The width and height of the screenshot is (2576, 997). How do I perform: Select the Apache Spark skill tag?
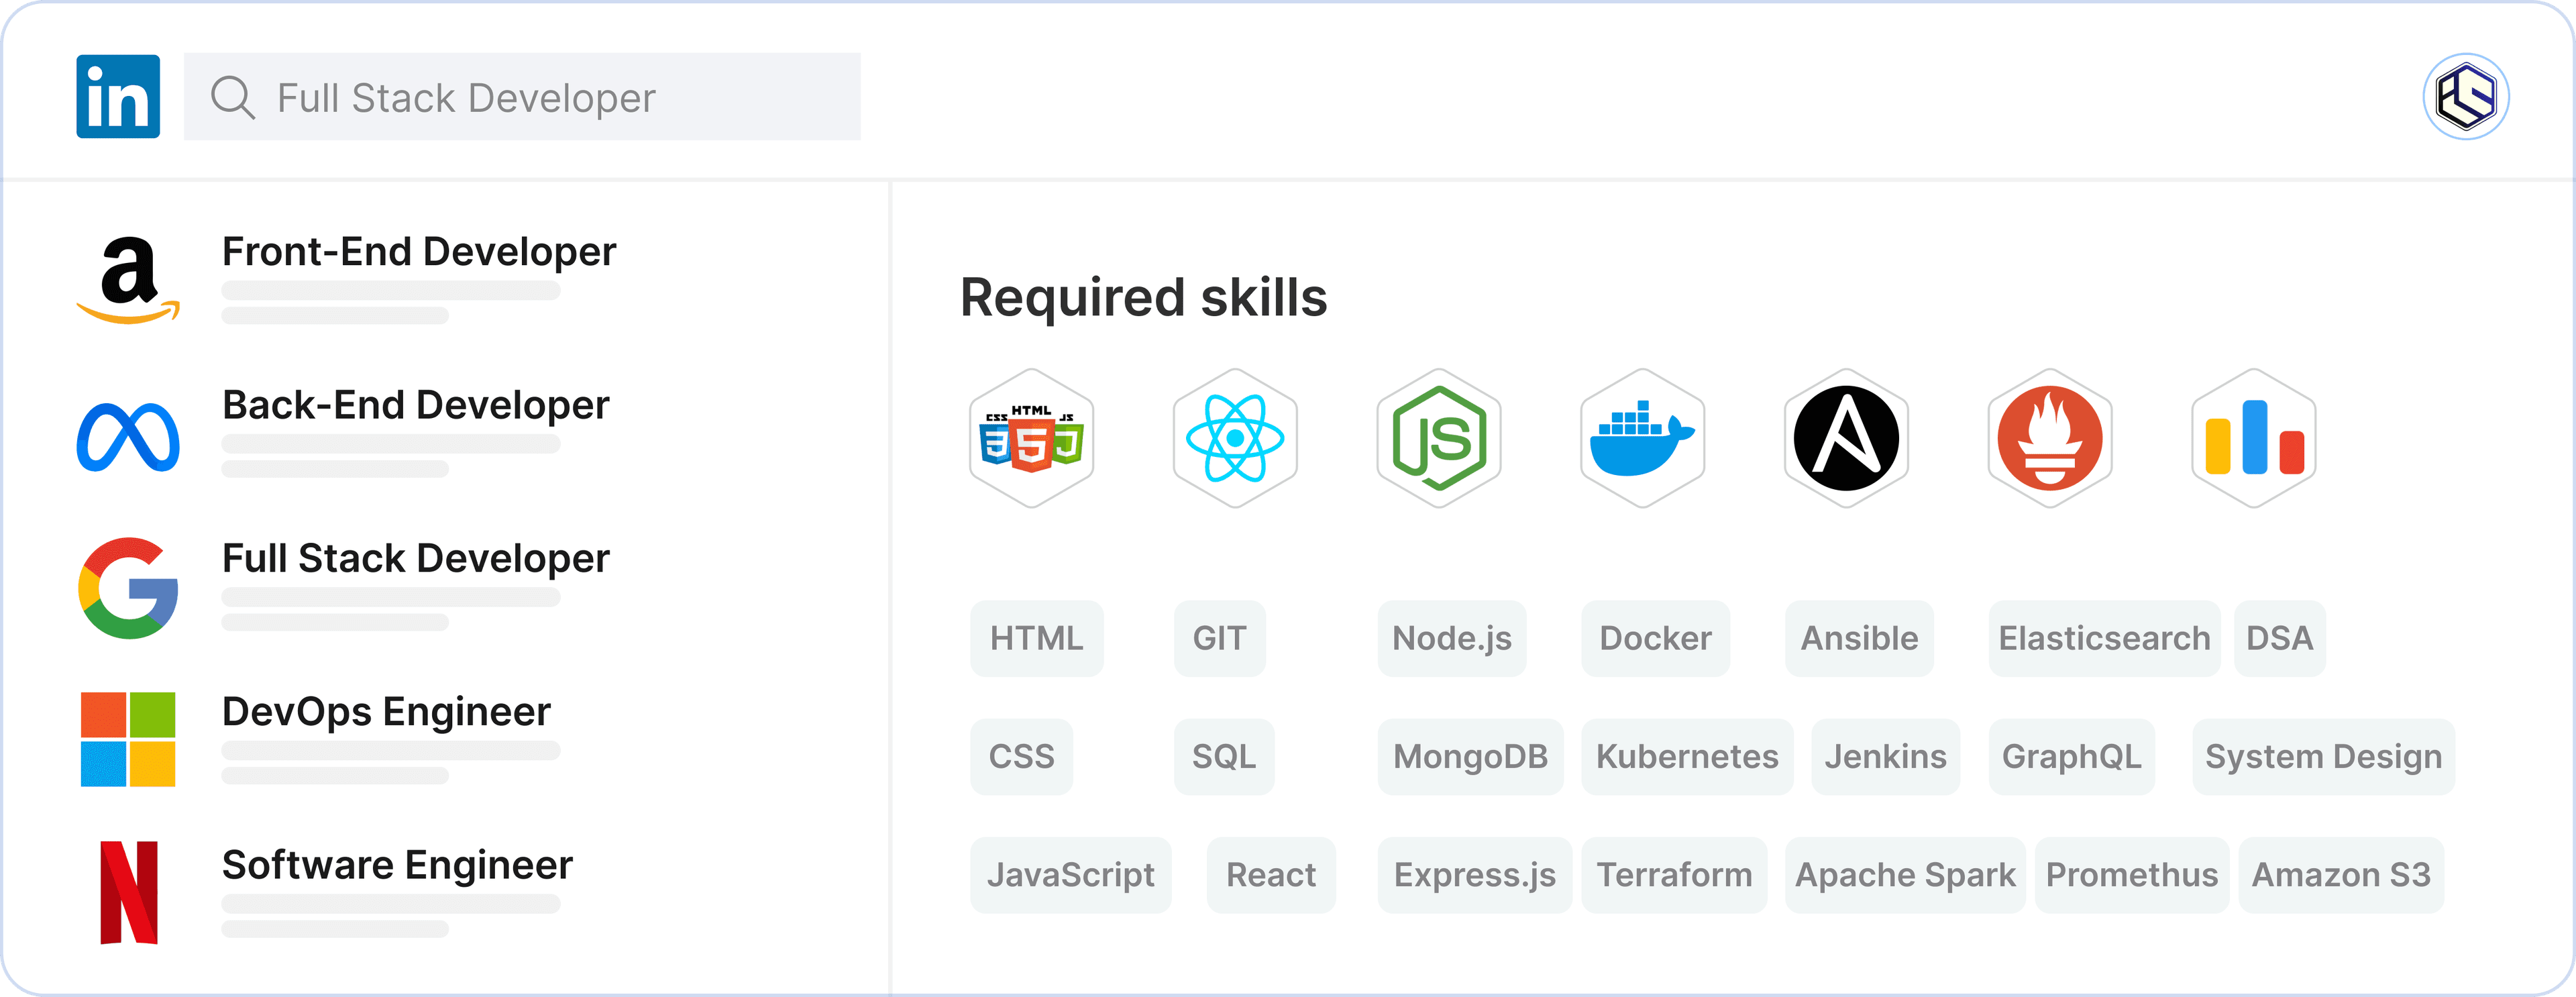(x=1905, y=875)
